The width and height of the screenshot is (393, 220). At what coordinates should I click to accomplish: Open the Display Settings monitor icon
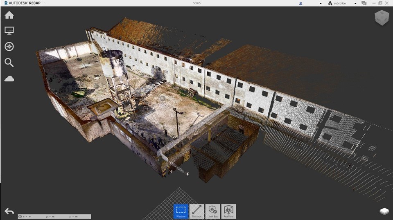(x=9, y=31)
